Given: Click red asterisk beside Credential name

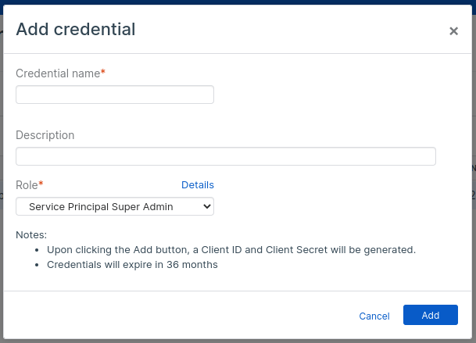Looking at the screenshot, I should 103,72.
